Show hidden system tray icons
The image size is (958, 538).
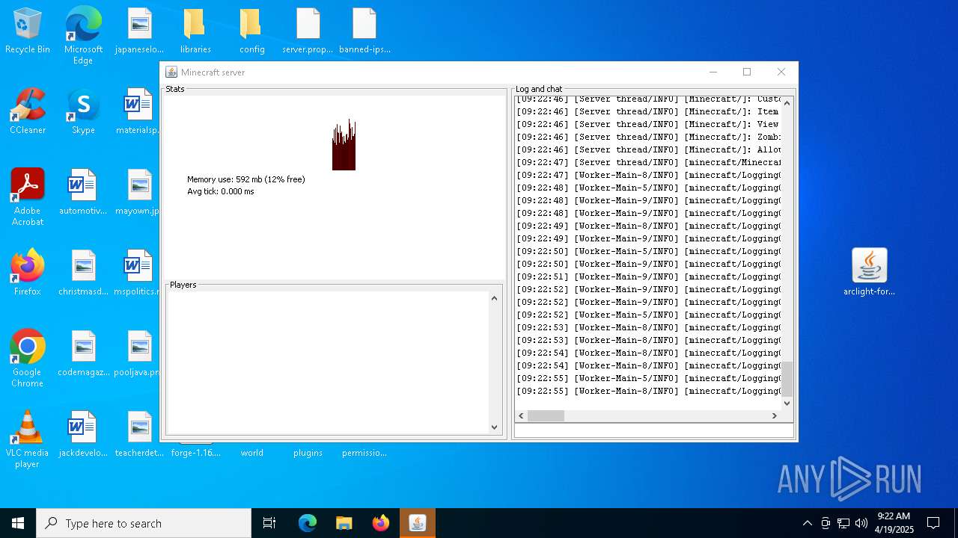[x=807, y=523]
